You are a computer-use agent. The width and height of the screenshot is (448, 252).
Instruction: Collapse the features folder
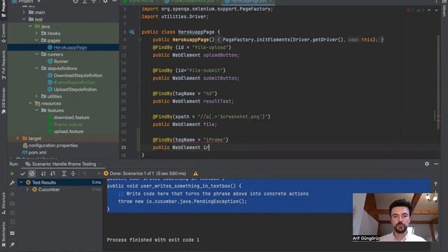click(36, 111)
